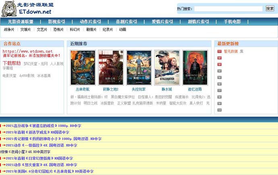Open the https://www.etdown.net partner link
Viewport: 278px width, 175px height.
[27, 51]
